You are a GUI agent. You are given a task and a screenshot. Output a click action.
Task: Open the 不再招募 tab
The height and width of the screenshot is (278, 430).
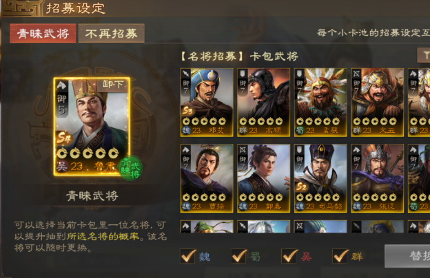point(112,34)
